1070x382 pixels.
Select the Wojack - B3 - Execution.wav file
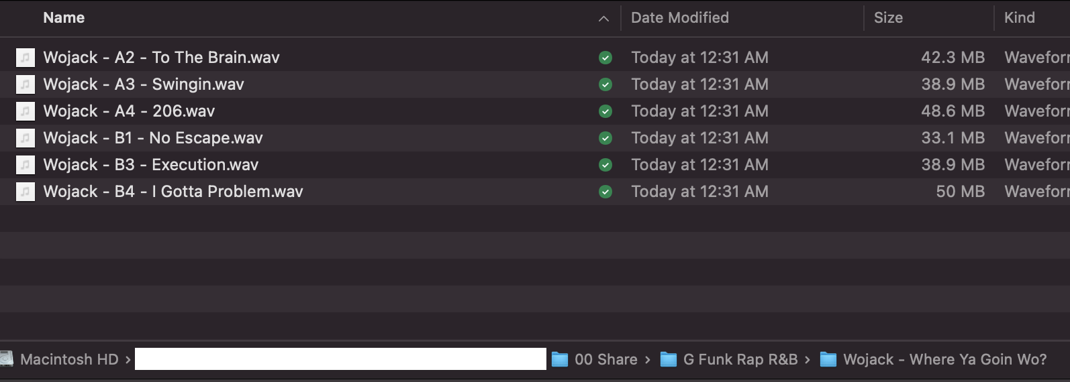[151, 165]
